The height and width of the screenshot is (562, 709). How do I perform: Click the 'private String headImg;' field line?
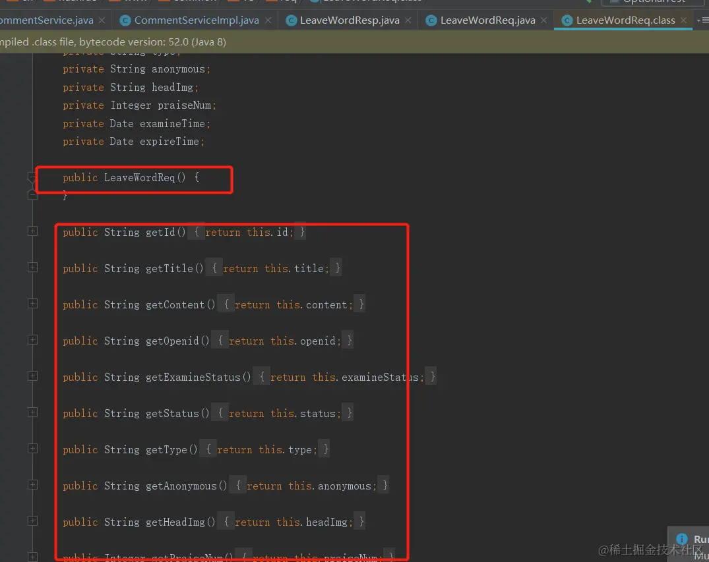[x=131, y=87]
